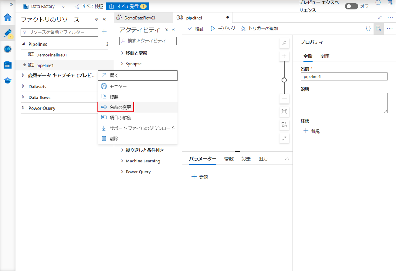Expand the editor to full screen arrow icon
This screenshot has width=396, height=271.
click(x=380, y=17)
